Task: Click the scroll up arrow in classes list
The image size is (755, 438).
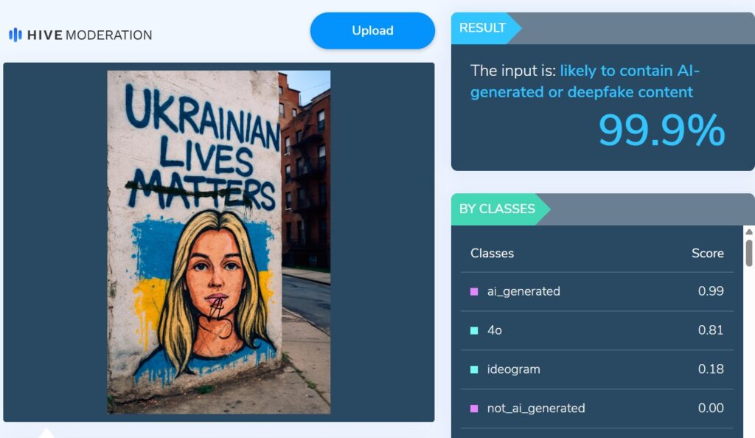Action: pyautogui.click(x=749, y=232)
